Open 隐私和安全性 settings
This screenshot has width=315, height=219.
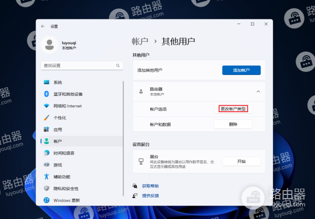tap(82, 188)
